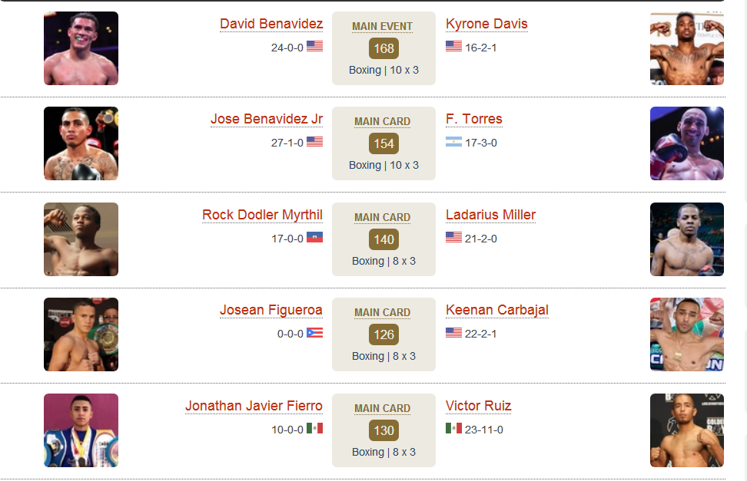The width and height of the screenshot is (747, 481).
Task: Click the 126 weight class badge
Action: [x=383, y=334]
